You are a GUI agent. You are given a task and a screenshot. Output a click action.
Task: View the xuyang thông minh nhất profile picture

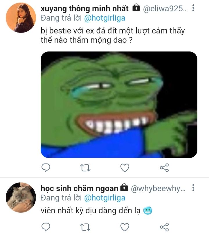coord(21,18)
